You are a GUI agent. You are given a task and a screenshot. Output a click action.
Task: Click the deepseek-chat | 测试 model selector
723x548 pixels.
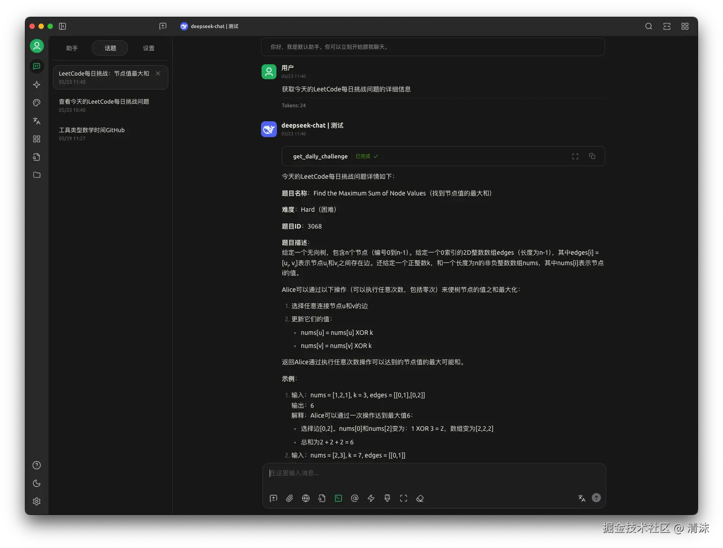pos(209,26)
